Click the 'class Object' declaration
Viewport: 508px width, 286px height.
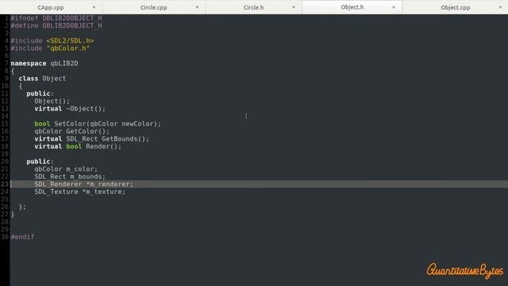(x=42, y=79)
